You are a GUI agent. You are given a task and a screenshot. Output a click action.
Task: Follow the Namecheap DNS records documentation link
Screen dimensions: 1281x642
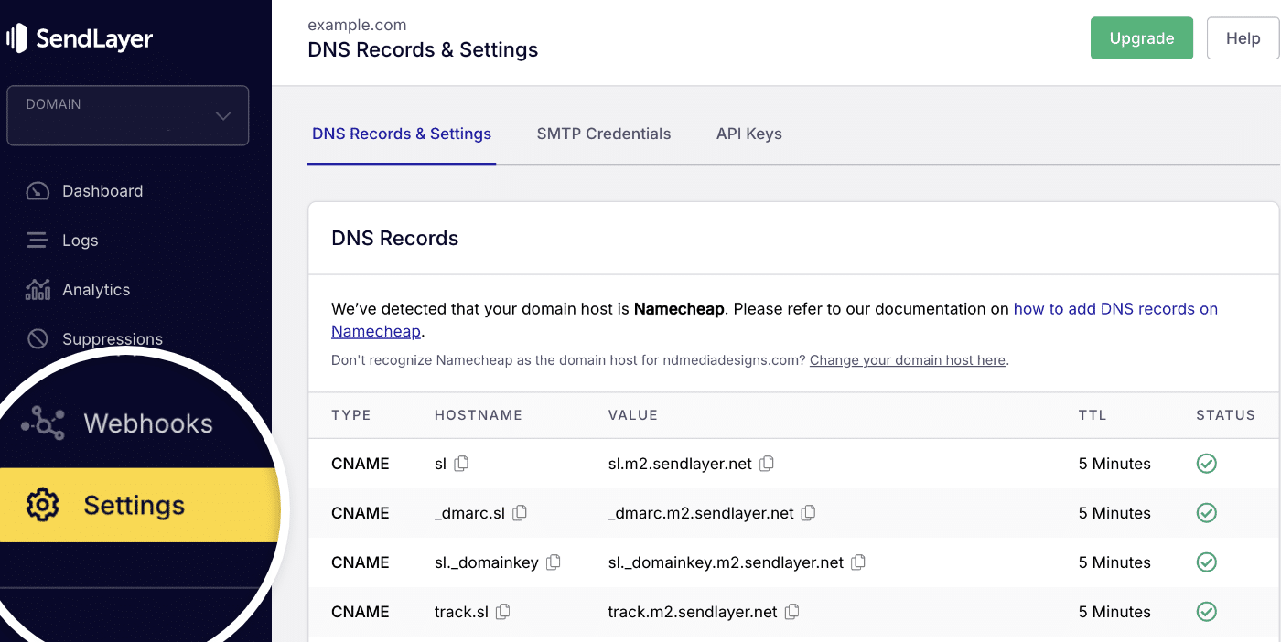click(1115, 308)
